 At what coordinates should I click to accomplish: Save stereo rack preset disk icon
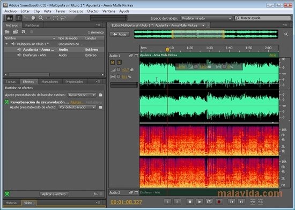[x=101, y=95]
